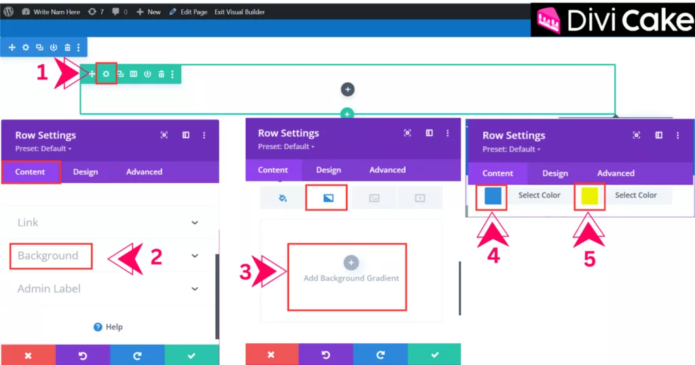Change column structure in green row toolbar
The height and width of the screenshot is (365, 695).
coord(134,74)
